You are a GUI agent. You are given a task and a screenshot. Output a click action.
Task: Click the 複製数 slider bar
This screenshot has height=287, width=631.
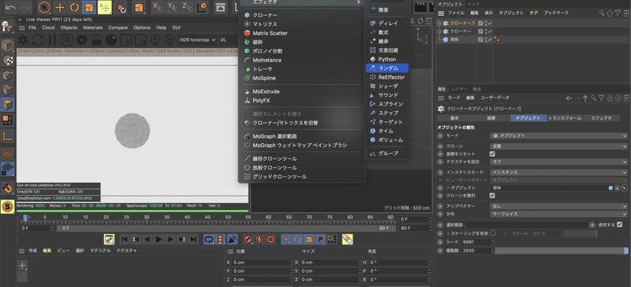click(561, 251)
